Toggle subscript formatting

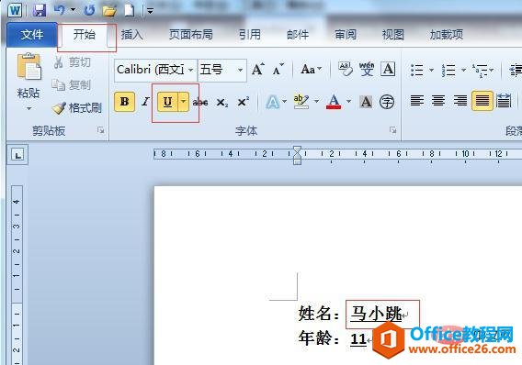pos(222,103)
